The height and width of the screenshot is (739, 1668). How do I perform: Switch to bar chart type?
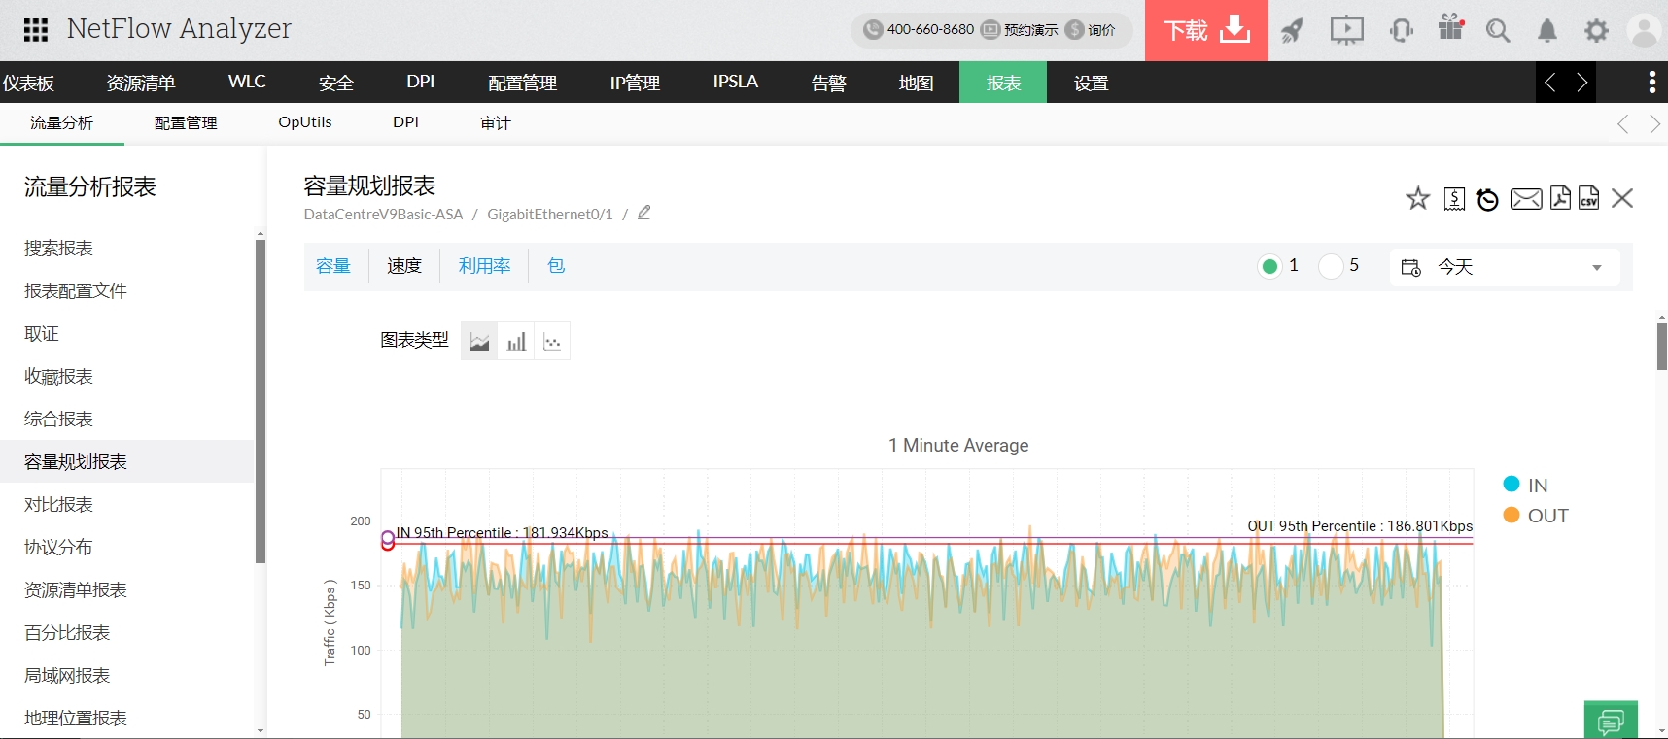coord(516,342)
